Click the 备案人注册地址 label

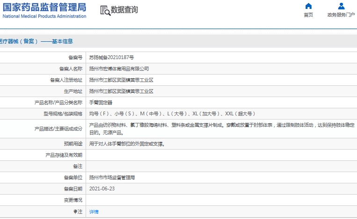66,80
